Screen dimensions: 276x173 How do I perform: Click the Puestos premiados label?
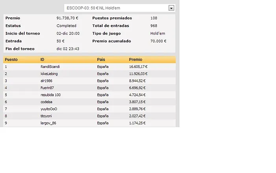coord(112,18)
